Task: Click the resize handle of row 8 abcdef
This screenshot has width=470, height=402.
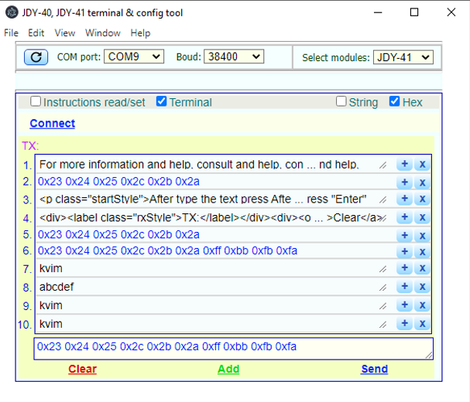Action: [383, 288]
